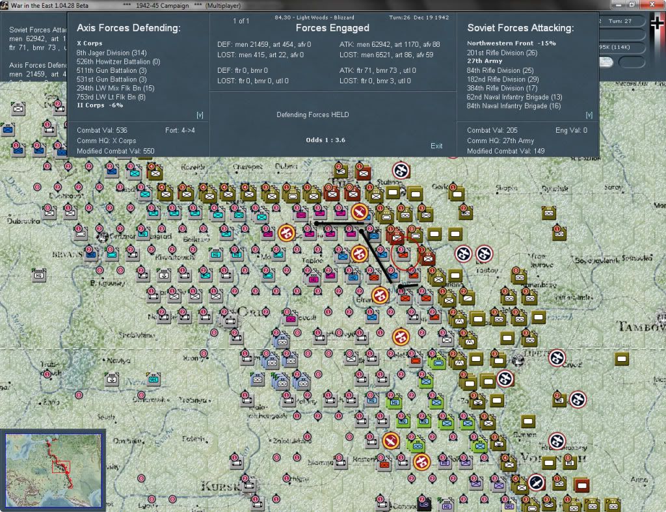This screenshot has height=512, width=666.
Task: Select the Soviet airbase icon above Stalinogorsk
Action: pos(401,170)
